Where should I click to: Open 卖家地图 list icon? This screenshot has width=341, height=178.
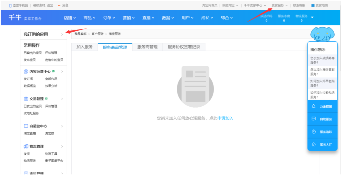(313, 5)
